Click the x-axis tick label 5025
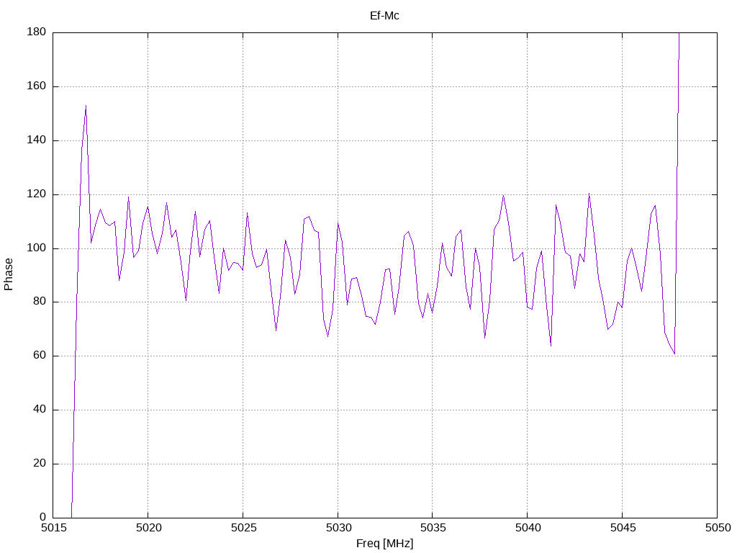This screenshot has width=737, height=553. tap(243, 528)
